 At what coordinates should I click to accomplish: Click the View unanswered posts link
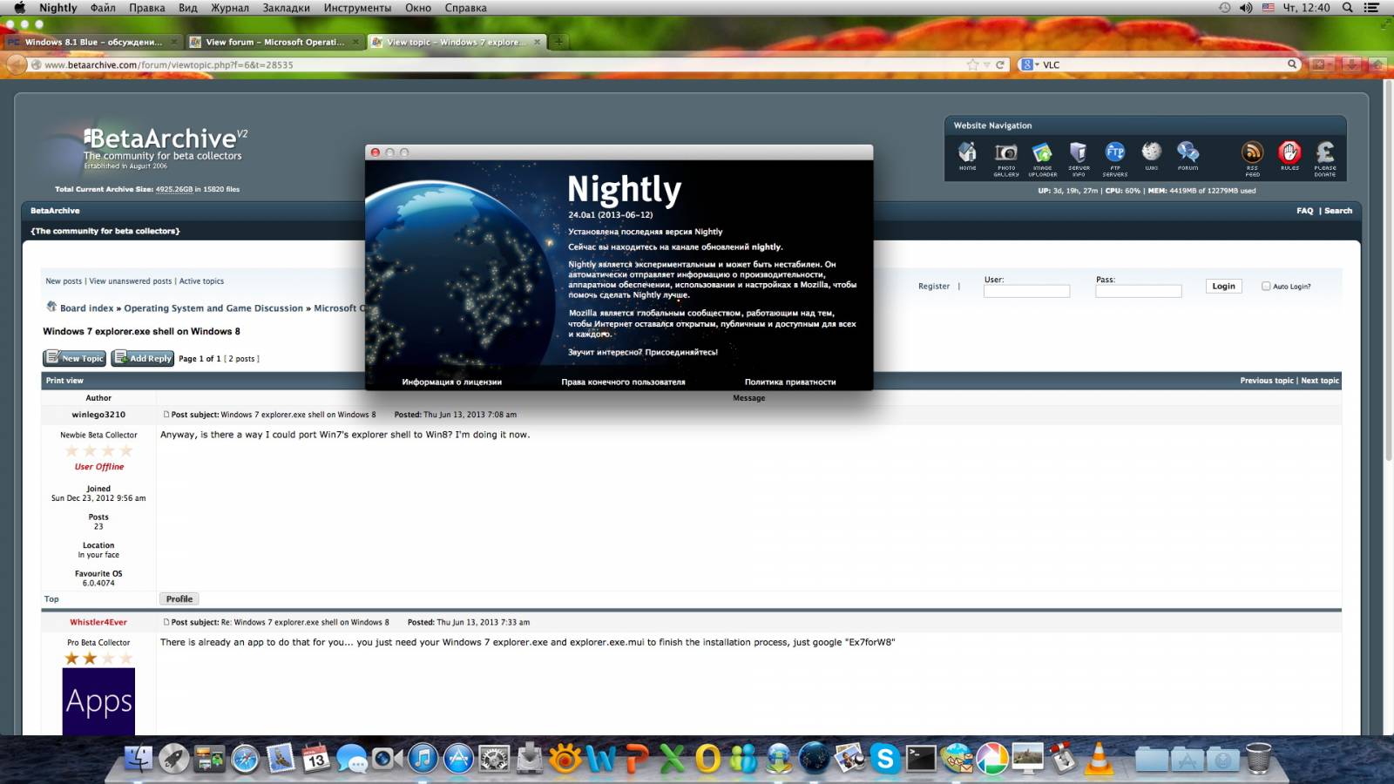pyautogui.click(x=131, y=281)
